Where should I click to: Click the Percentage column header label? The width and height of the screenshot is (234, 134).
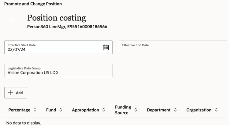coord(19,110)
